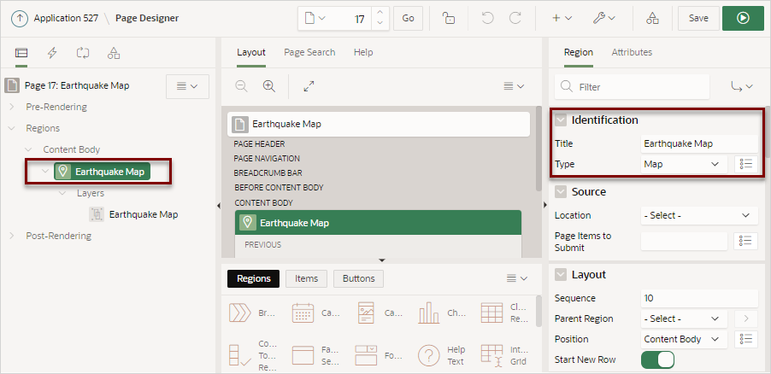The image size is (771, 374).
Task: Increment the page number with the up stepper
Action: click(380, 13)
